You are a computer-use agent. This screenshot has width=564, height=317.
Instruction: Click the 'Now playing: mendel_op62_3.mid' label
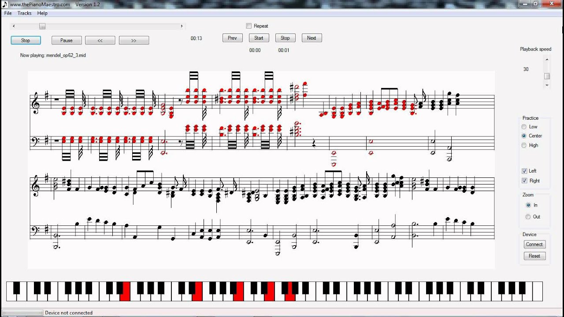[x=53, y=55]
